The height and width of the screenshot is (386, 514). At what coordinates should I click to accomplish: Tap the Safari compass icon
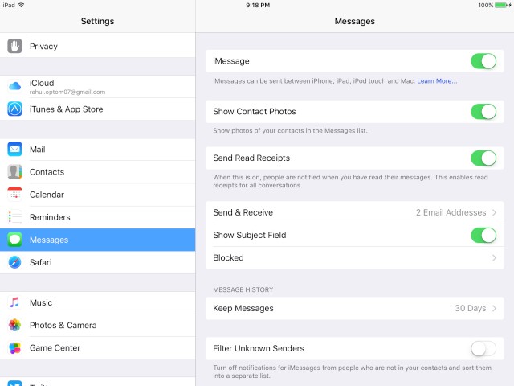click(14, 262)
